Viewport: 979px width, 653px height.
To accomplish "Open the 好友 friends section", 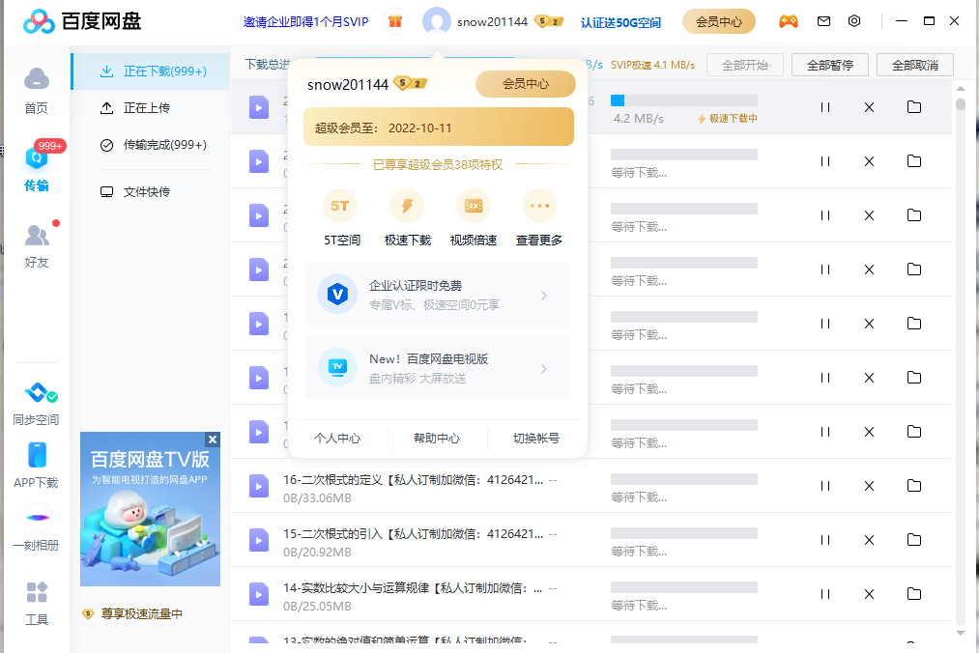I will [36, 245].
